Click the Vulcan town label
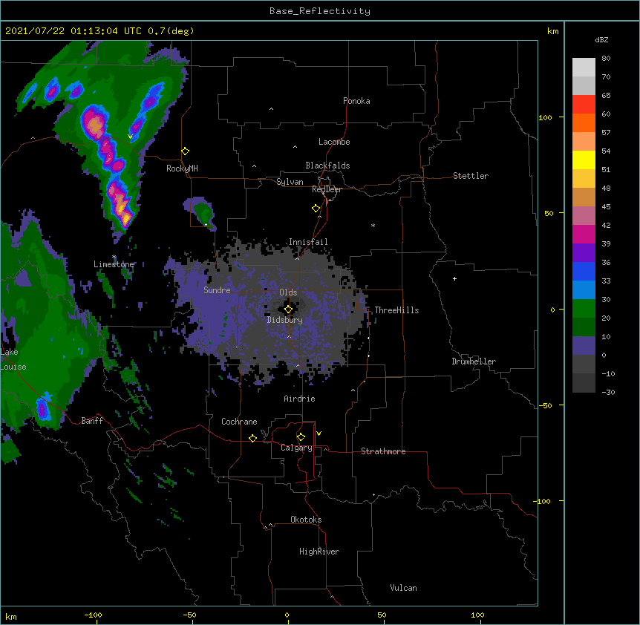This screenshot has height=625, width=640. (403, 588)
